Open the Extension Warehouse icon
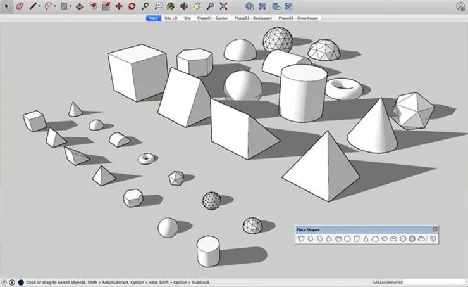This screenshot has height=287, width=468. pos(262,6)
